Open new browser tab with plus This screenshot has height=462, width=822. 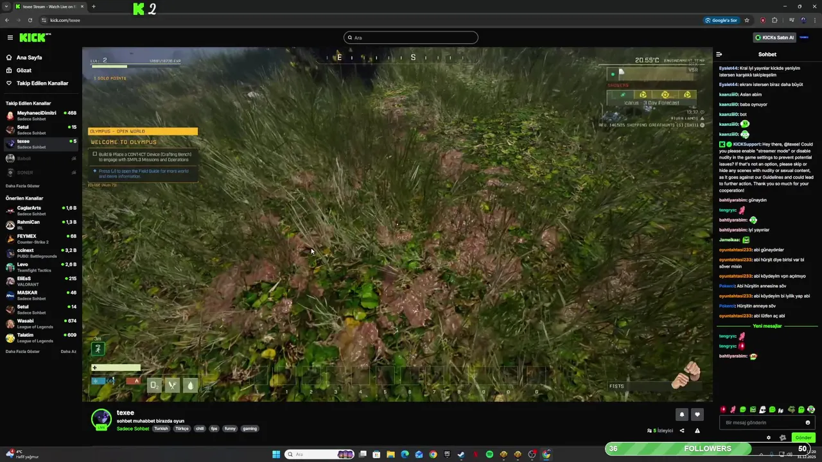93,6
